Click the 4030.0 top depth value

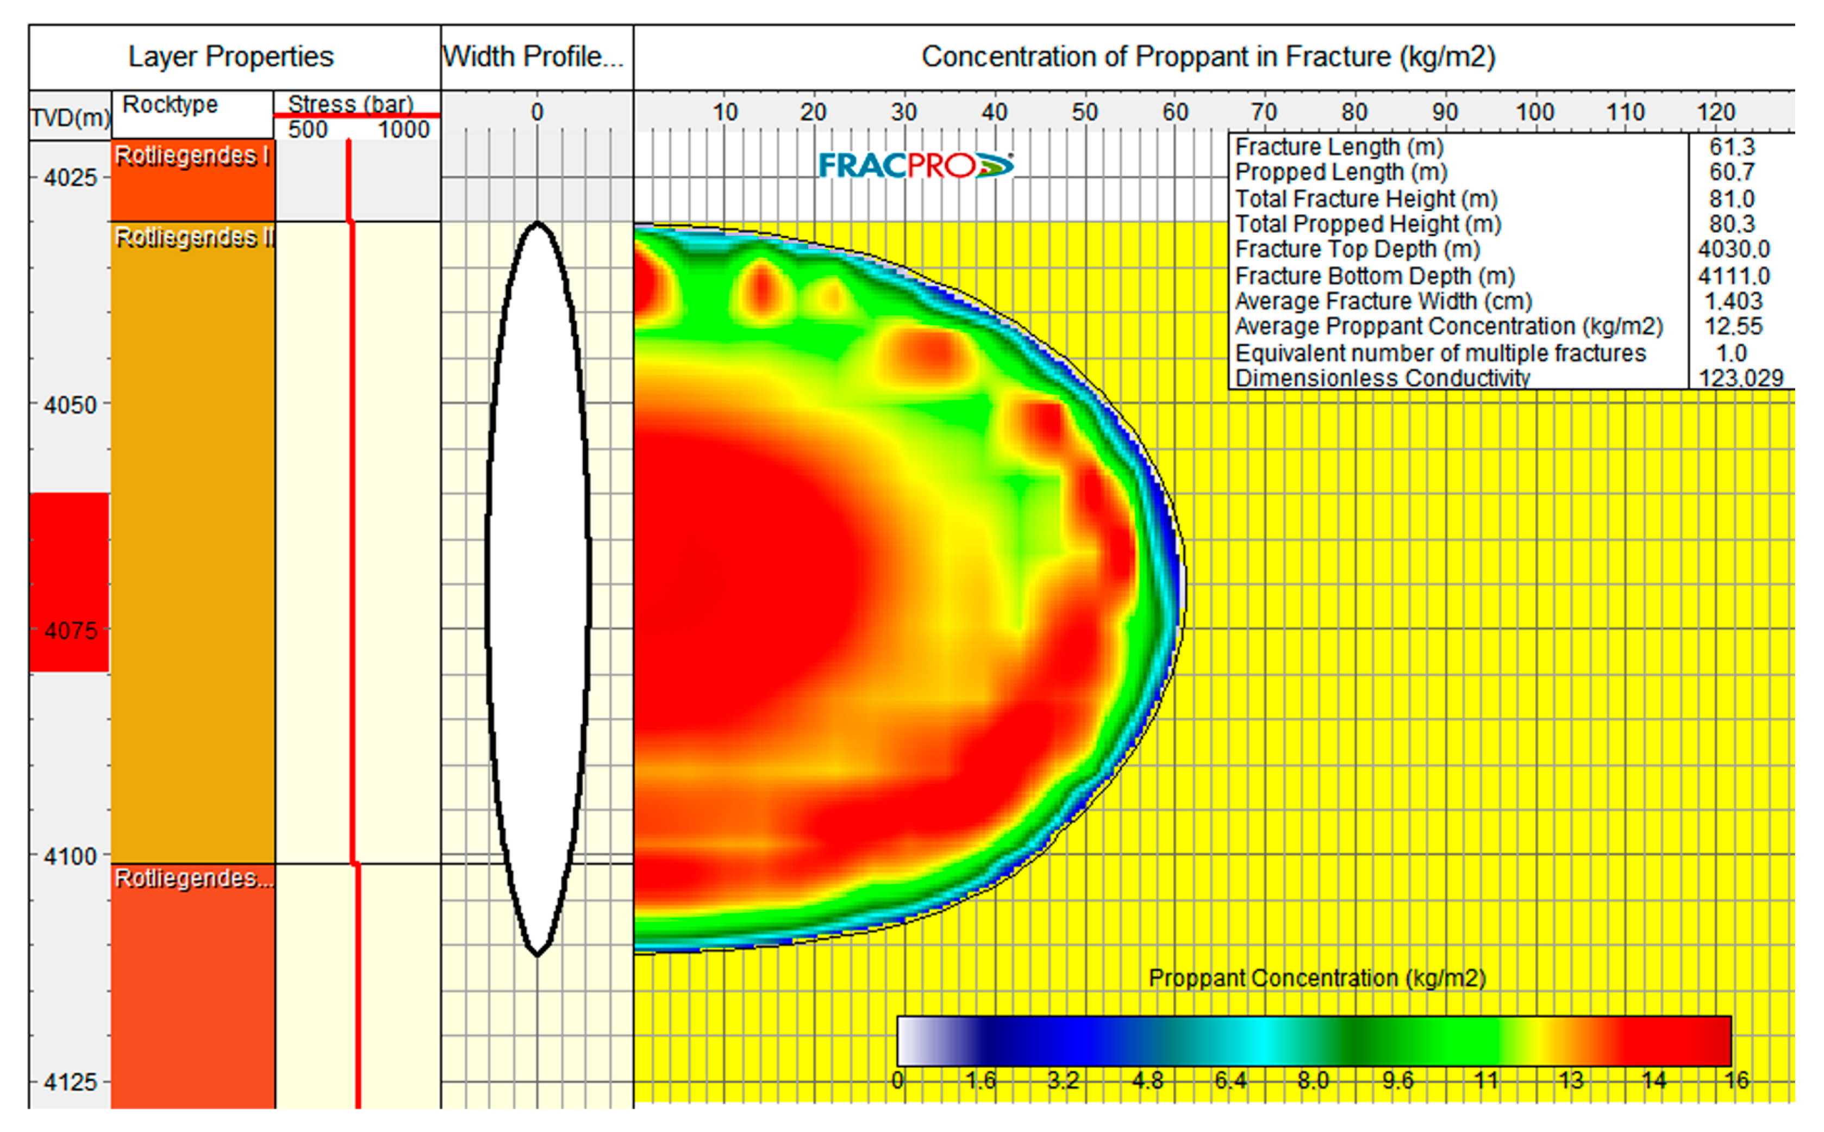click(x=1734, y=250)
